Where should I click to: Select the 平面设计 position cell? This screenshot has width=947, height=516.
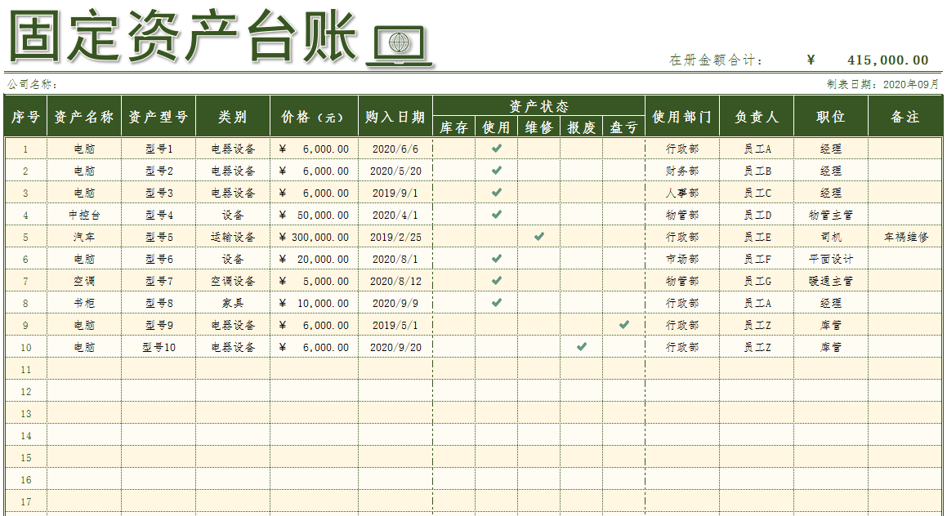pyautogui.click(x=830, y=259)
